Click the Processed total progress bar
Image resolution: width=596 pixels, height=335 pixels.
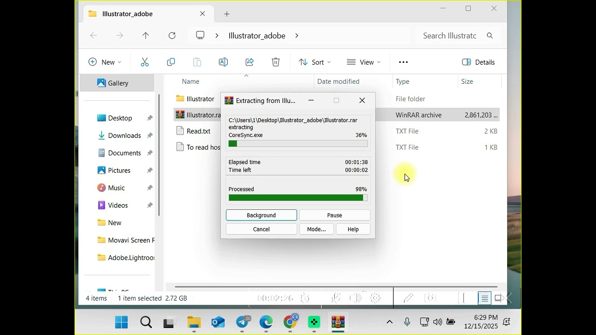click(298, 198)
